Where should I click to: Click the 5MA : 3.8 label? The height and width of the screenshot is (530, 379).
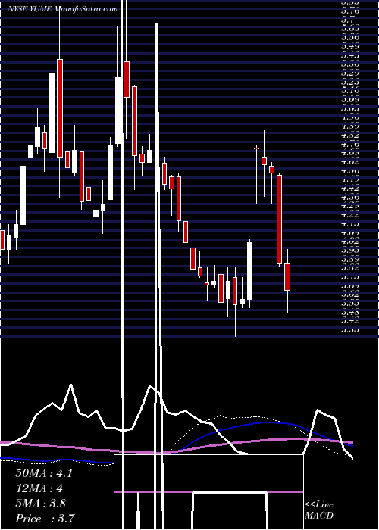pos(41,503)
